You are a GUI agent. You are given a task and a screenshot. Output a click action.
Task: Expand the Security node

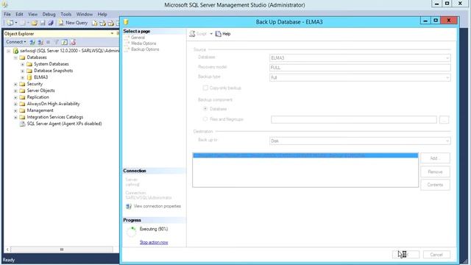15,84
